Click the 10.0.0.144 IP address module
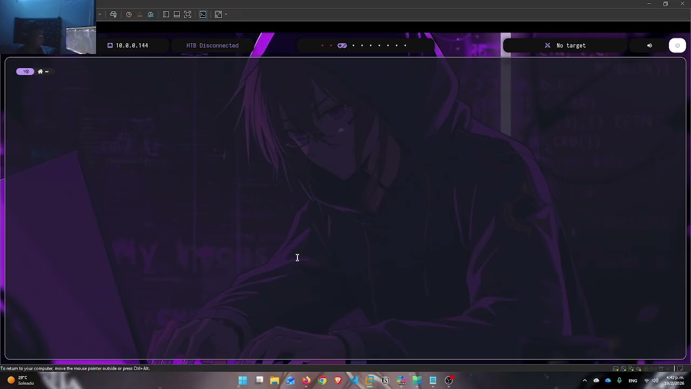This screenshot has height=389, width=691. coord(128,45)
